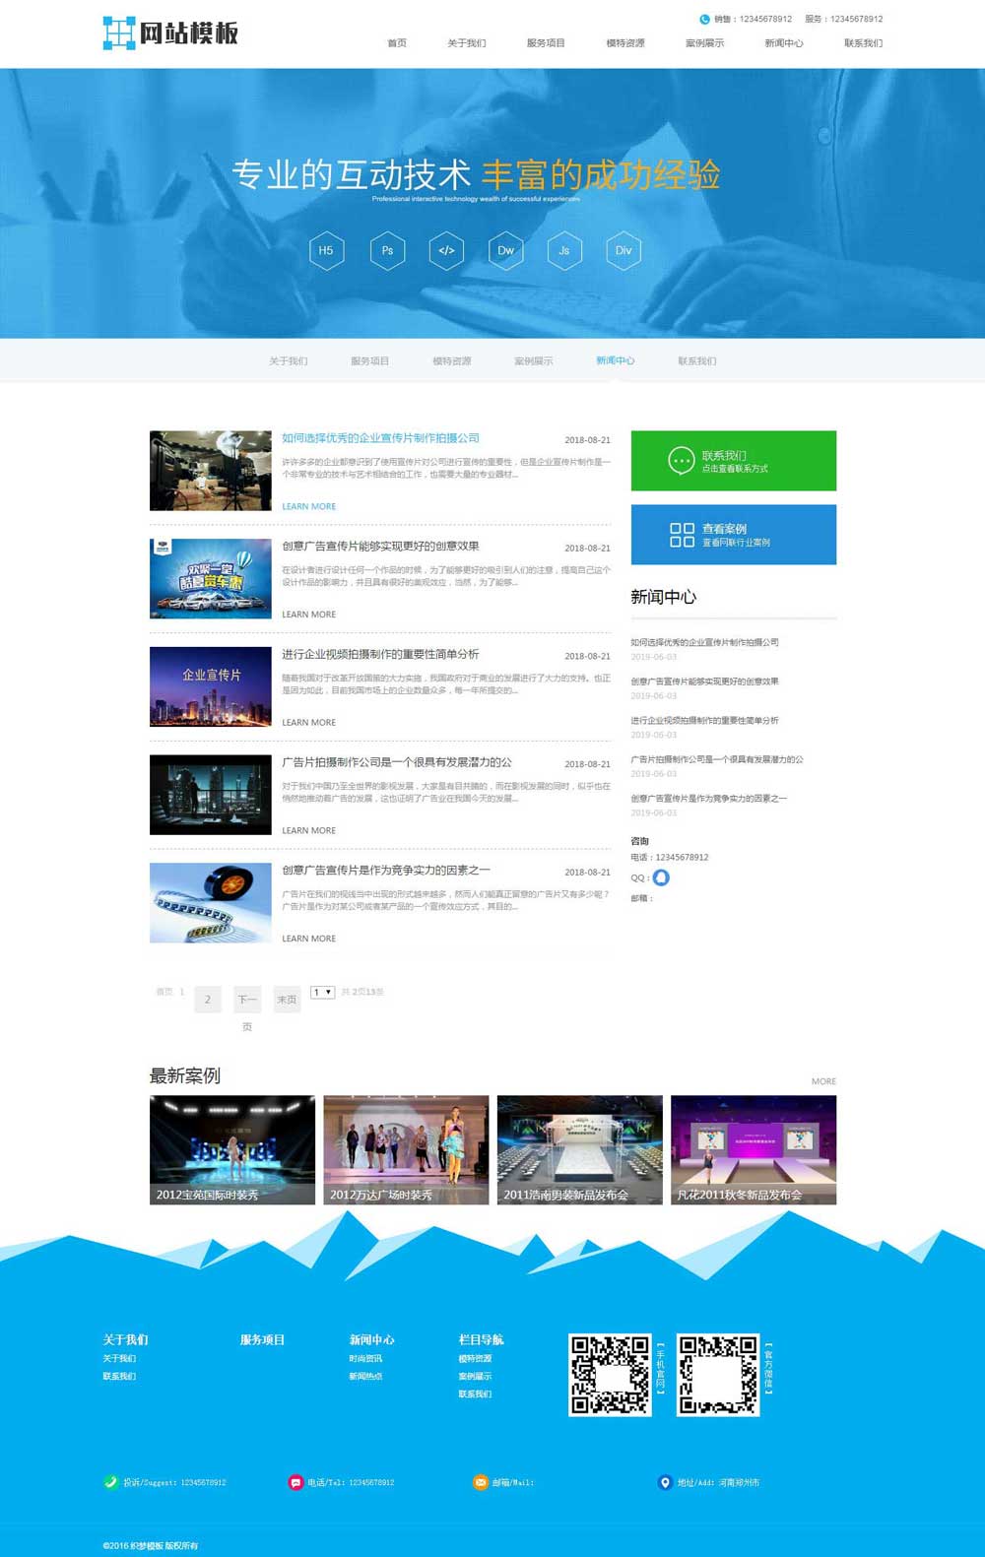Screen dimensions: 985x1557
Task: Open MORE link for 最新案例
Action: (x=823, y=1081)
